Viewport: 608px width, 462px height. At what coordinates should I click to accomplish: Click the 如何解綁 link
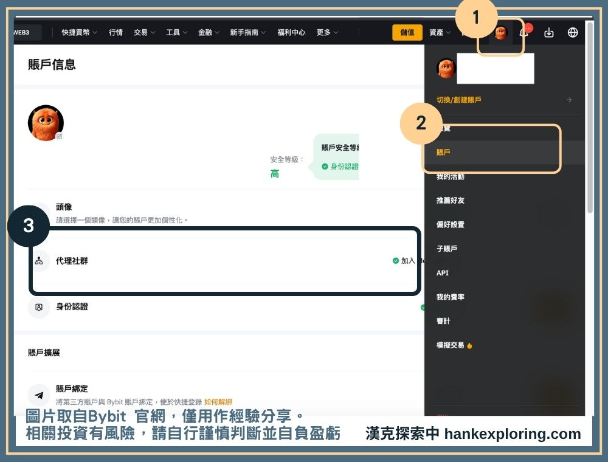(x=218, y=402)
